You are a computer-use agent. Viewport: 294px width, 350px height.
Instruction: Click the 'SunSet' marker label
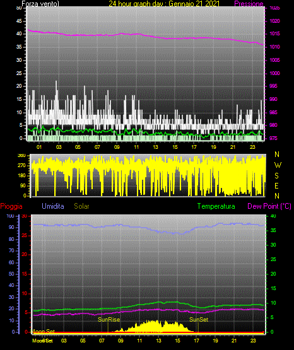point(199,320)
